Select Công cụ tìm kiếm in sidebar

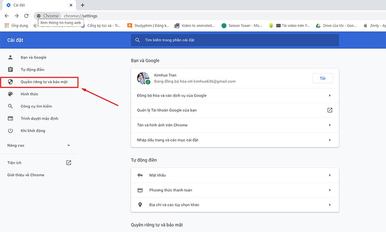[36, 106]
